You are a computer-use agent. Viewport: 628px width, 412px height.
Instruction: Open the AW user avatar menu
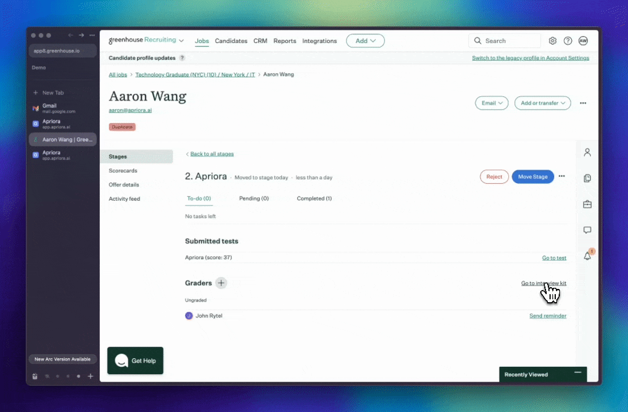point(583,41)
